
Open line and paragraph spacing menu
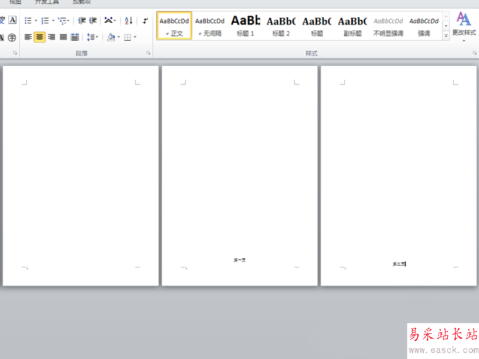coord(92,37)
